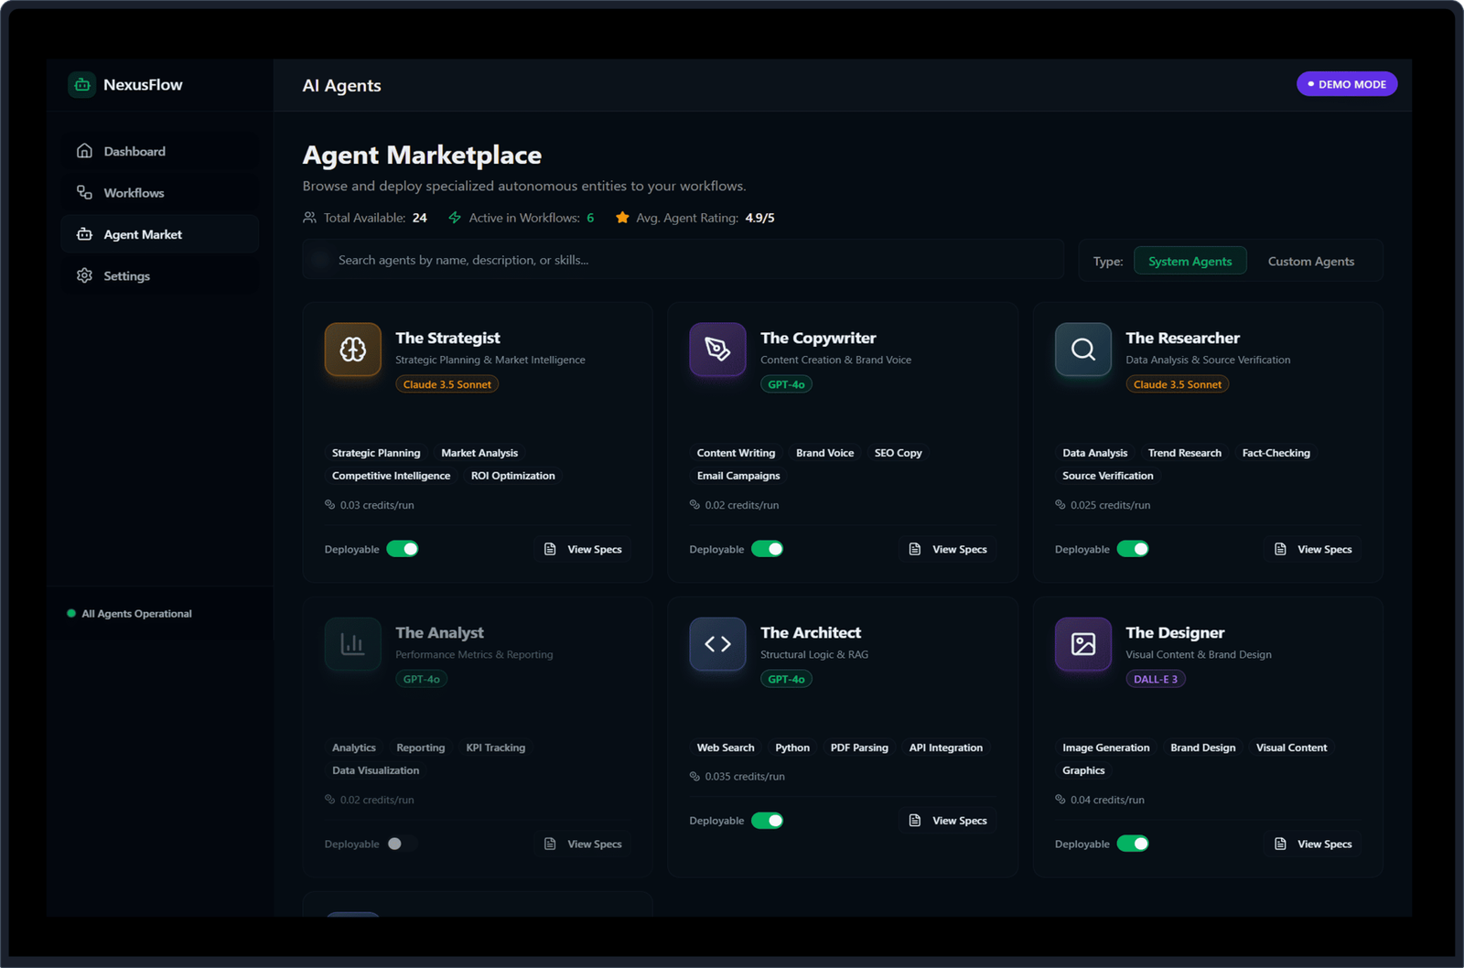The width and height of the screenshot is (1464, 968).
Task: Open Settings from the sidebar
Action: click(x=126, y=276)
